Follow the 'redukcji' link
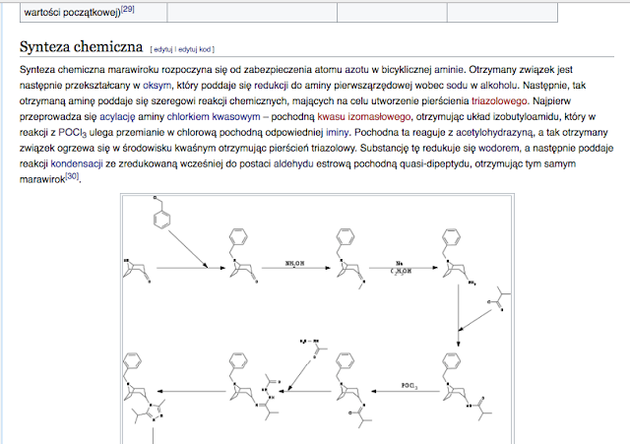 coord(272,86)
